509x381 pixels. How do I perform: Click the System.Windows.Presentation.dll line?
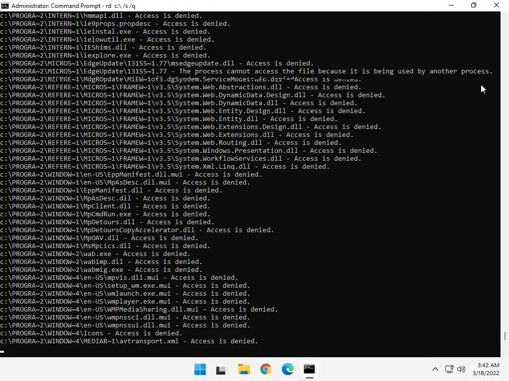click(x=188, y=151)
